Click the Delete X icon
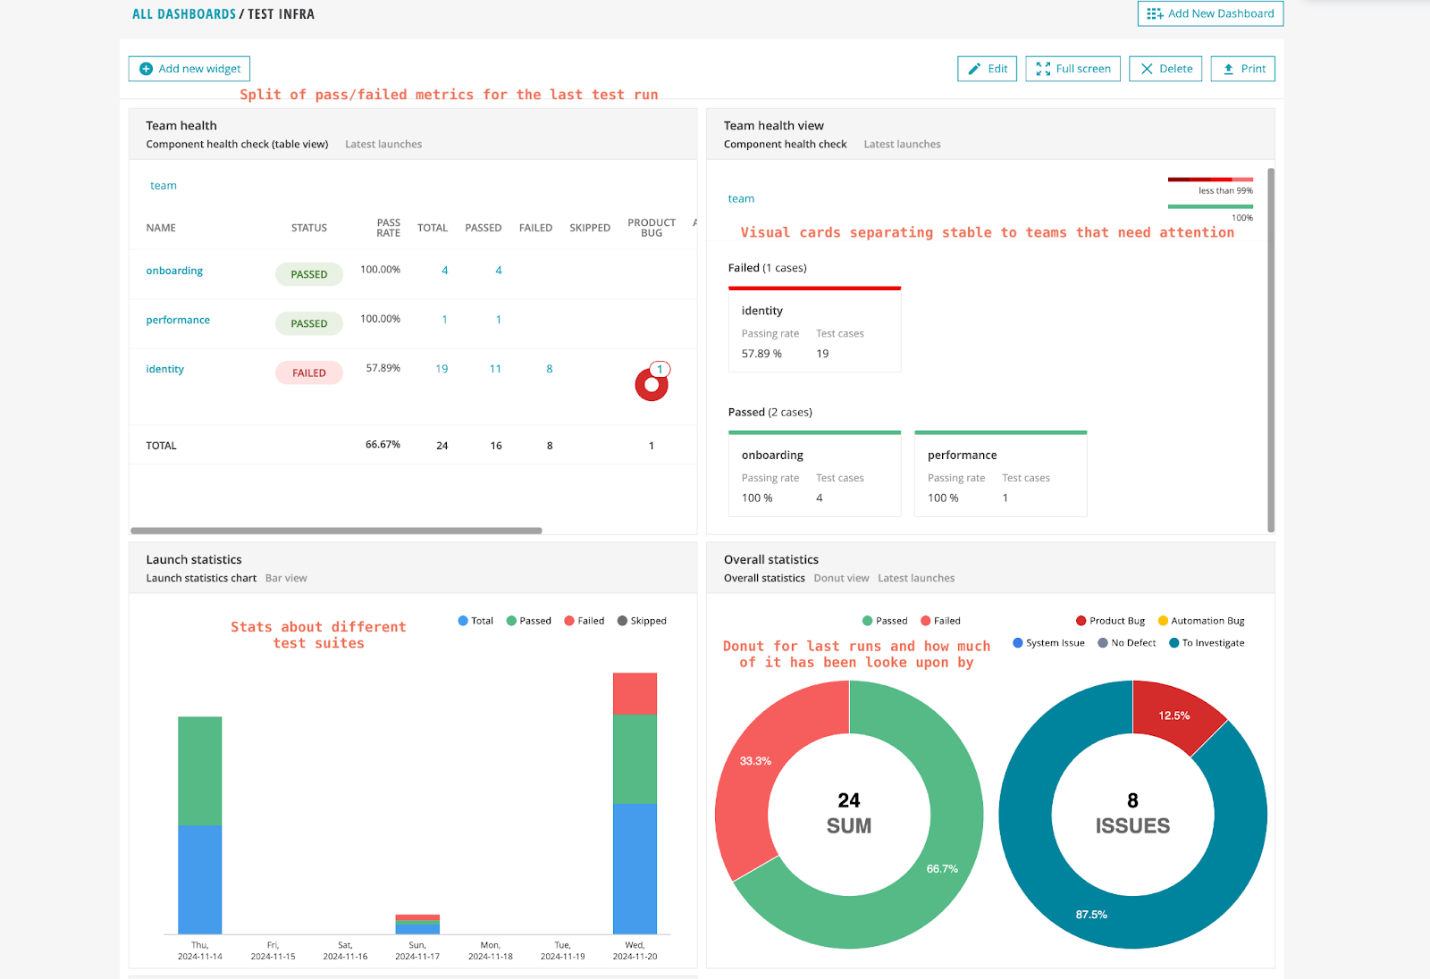 pos(1147,68)
